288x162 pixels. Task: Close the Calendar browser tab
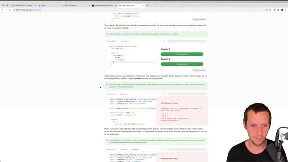click(x=36, y=6)
